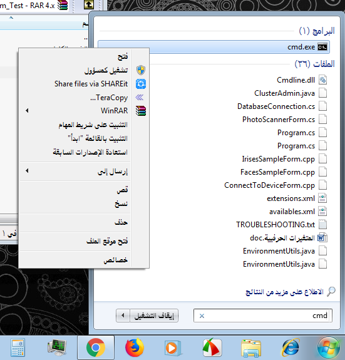Image resolution: width=345 pixels, height=360 pixels.
Task: Open the Calculator from the taskbar
Action: [18, 348]
